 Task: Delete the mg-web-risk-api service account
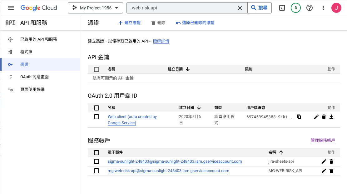coord(331,171)
